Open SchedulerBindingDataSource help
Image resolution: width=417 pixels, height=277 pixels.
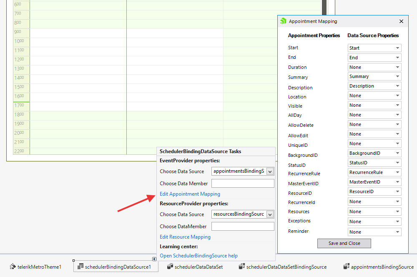tap(198, 256)
